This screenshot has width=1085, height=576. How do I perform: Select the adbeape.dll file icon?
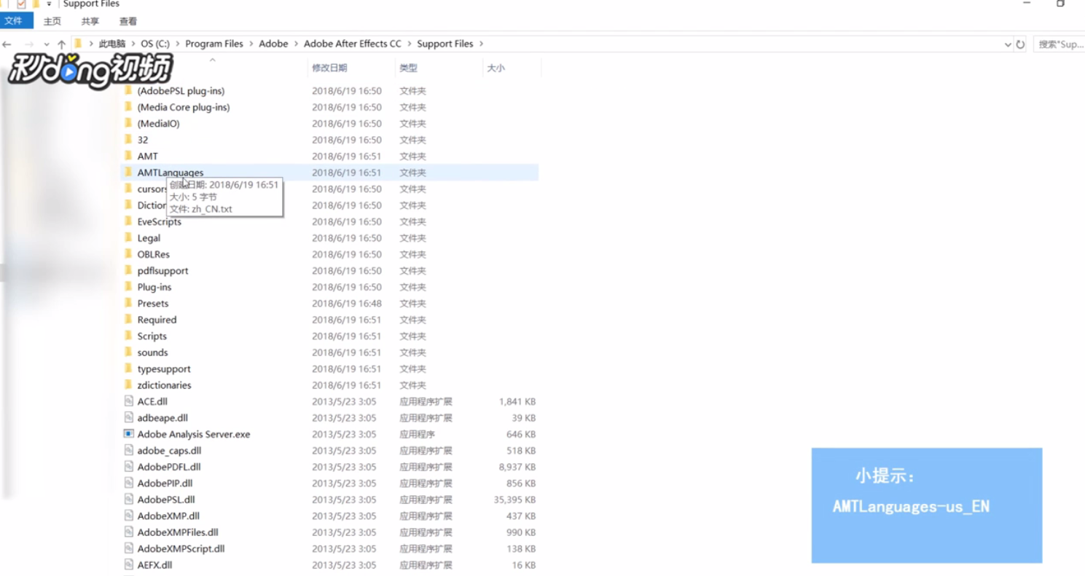pos(128,418)
